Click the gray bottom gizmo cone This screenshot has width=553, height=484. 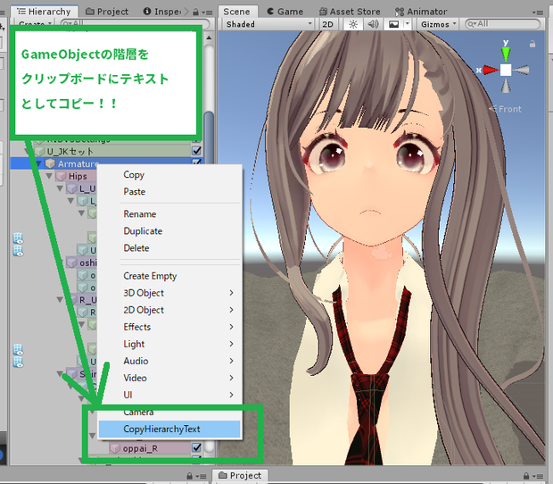click(506, 86)
